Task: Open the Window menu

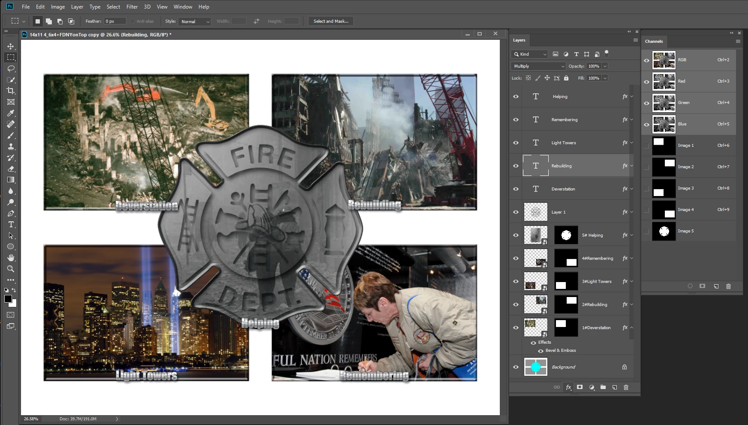Action: (x=183, y=7)
